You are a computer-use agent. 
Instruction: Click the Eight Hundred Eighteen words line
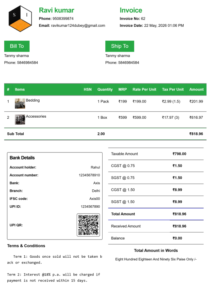coord(156,259)
